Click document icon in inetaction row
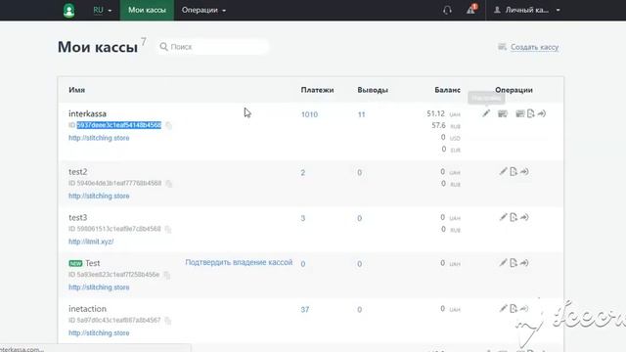The height and width of the screenshot is (352, 626). pos(514,308)
